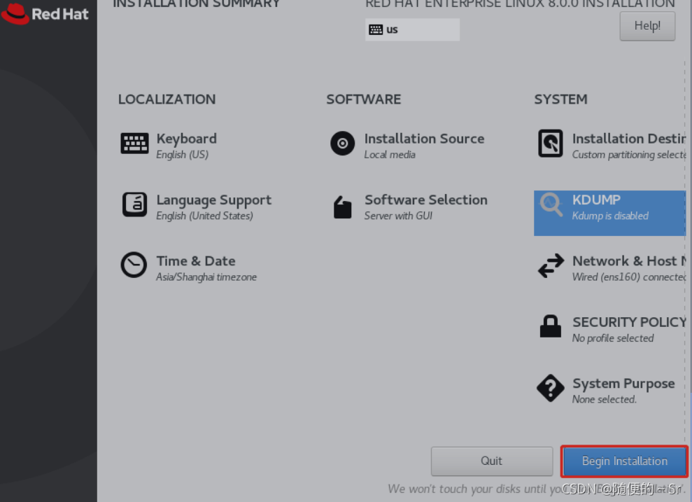The height and width of the screenshot is (502, 692).
Task: Open the 'us' keyboard layout indicator
Action: pyautogui.click(x=412, y=29)
